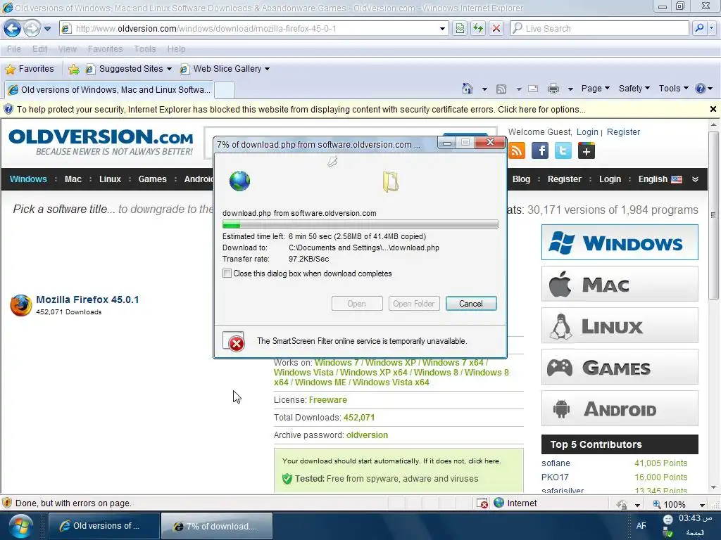Click the orange RSS social icon
The width and height of the screenshot is (721, 540).
click(516, 150)
